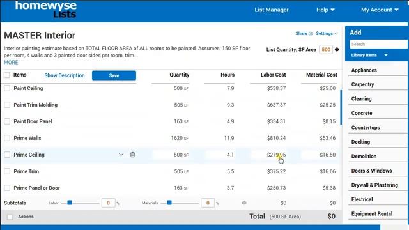This screenshot has width=409, height=230.
Task: Open the Help dropdown menu
Action: coord(325,10)
